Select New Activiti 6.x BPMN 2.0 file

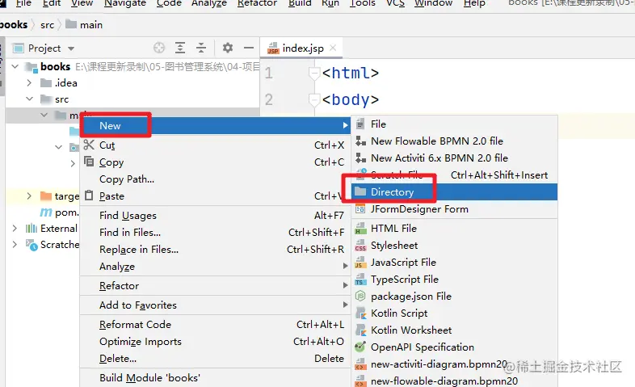(454, 158)
